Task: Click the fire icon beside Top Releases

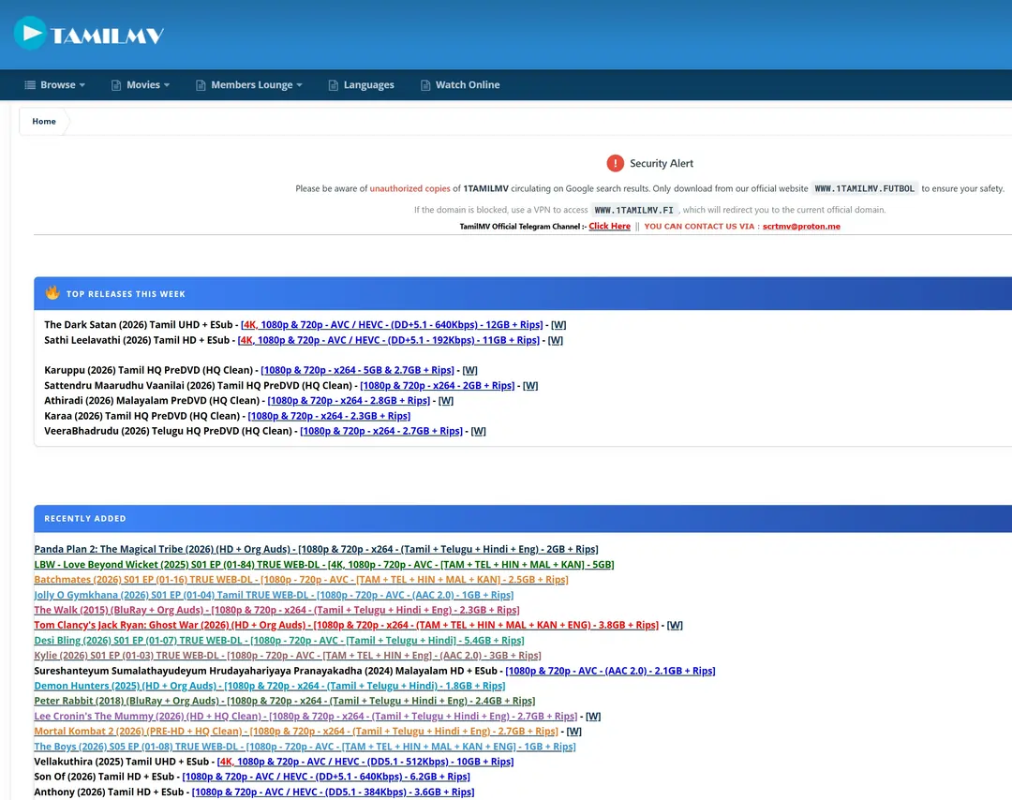Action: (x=52, y=293)
